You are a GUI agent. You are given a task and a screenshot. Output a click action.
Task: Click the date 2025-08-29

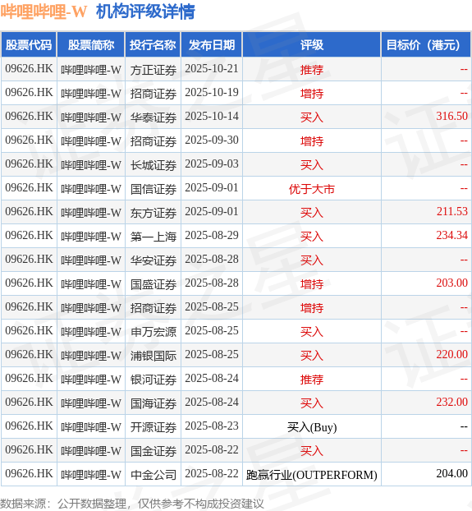tap(212, 236)
